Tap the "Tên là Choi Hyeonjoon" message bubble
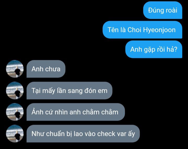 point(142,30)
